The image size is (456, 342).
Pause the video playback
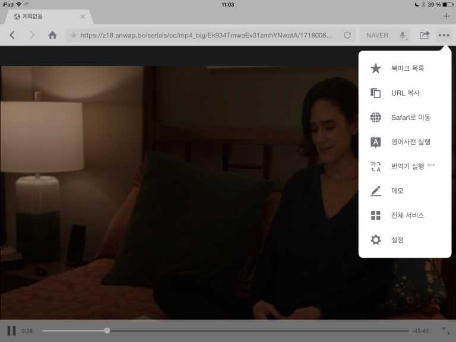point(11,331)
